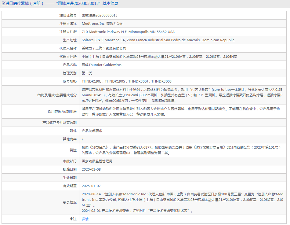Click the 注册人住所 label
290x225 pixels.
68,32
